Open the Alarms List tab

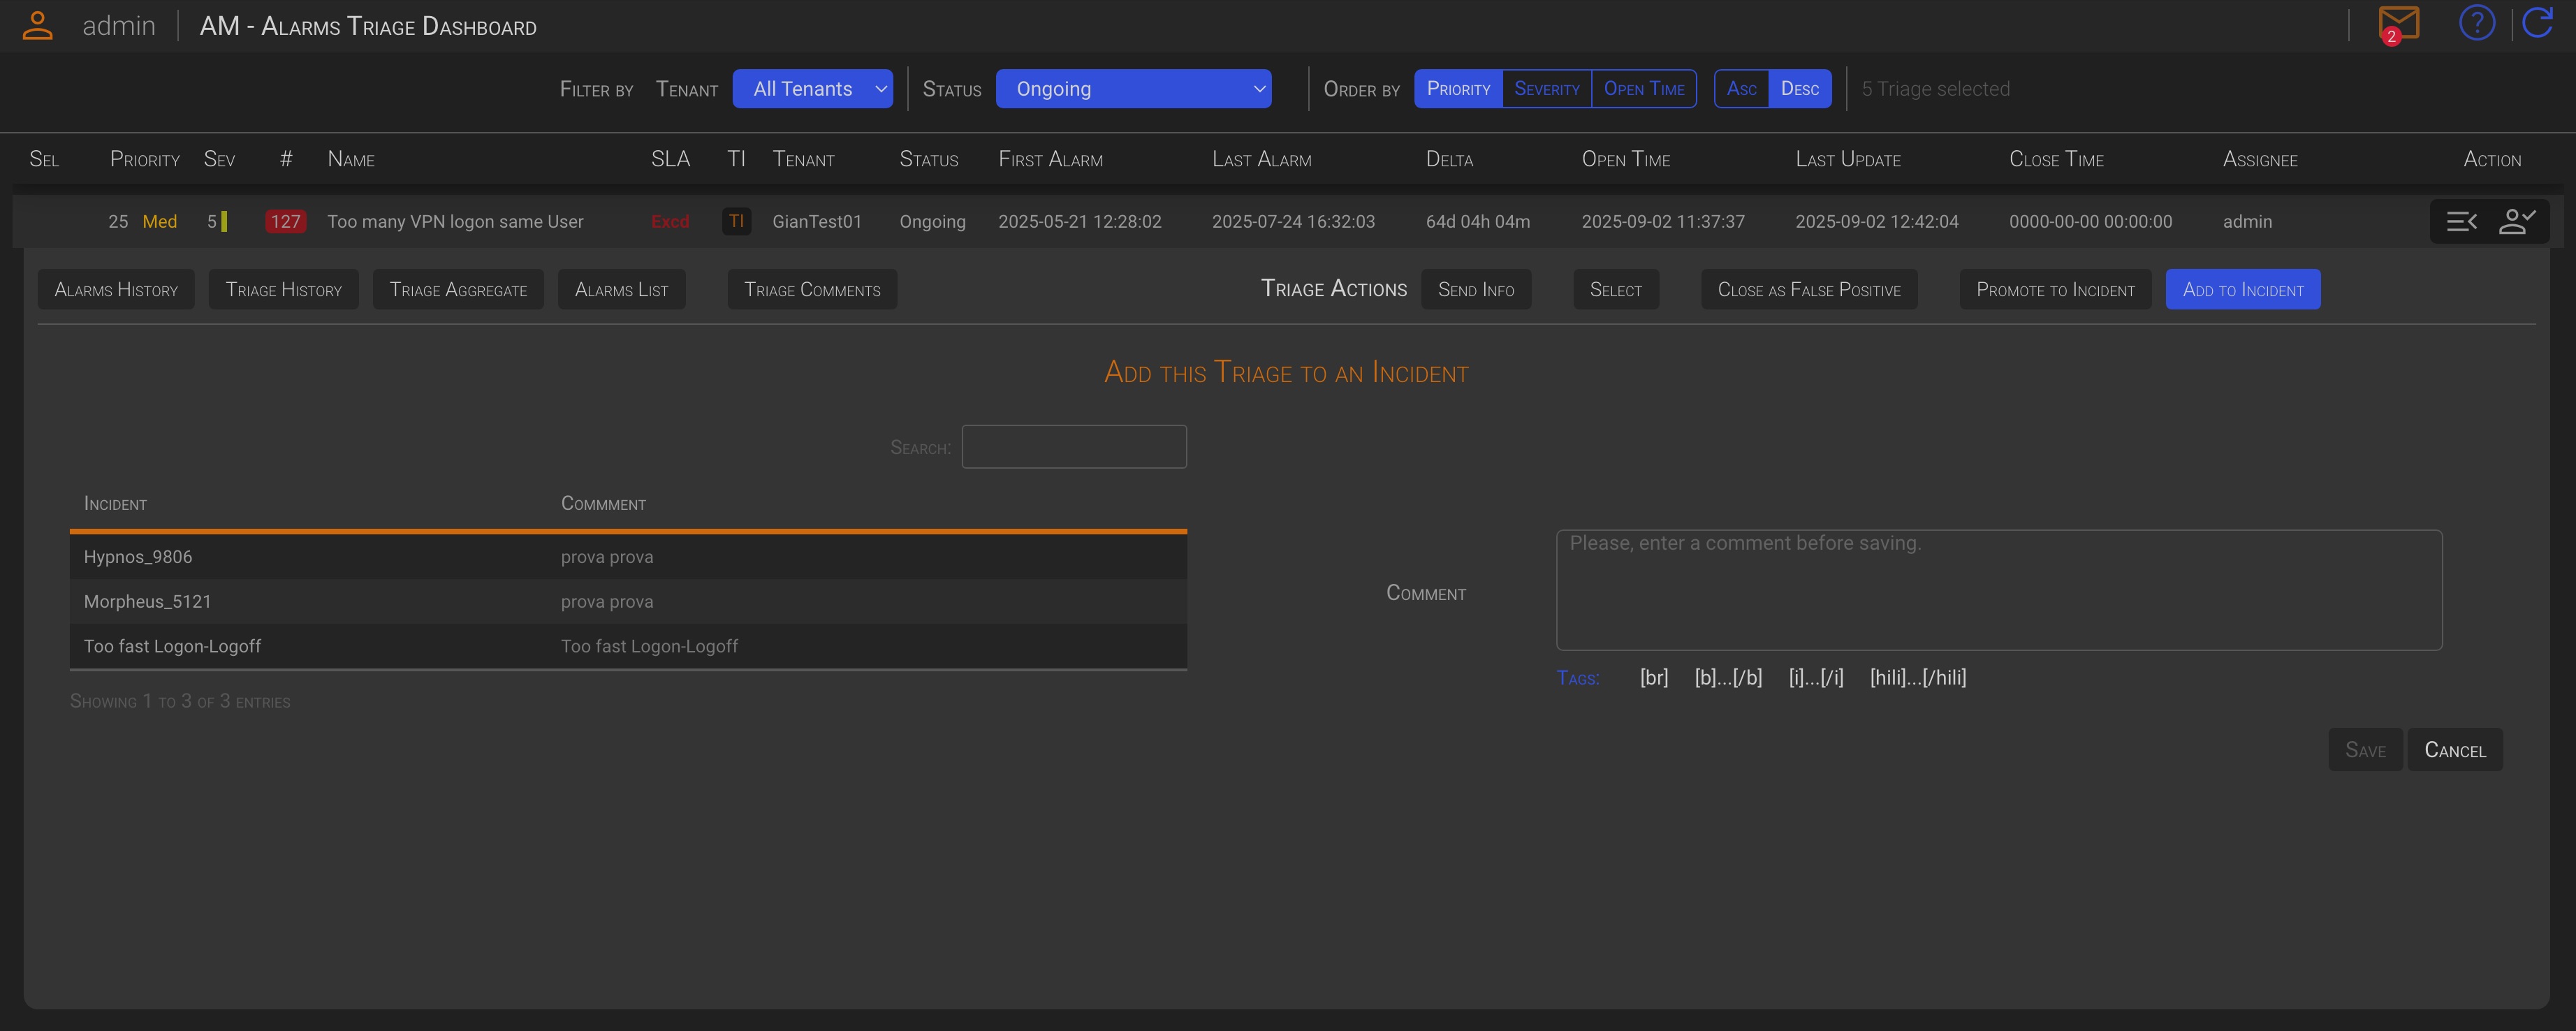point(621,290)
